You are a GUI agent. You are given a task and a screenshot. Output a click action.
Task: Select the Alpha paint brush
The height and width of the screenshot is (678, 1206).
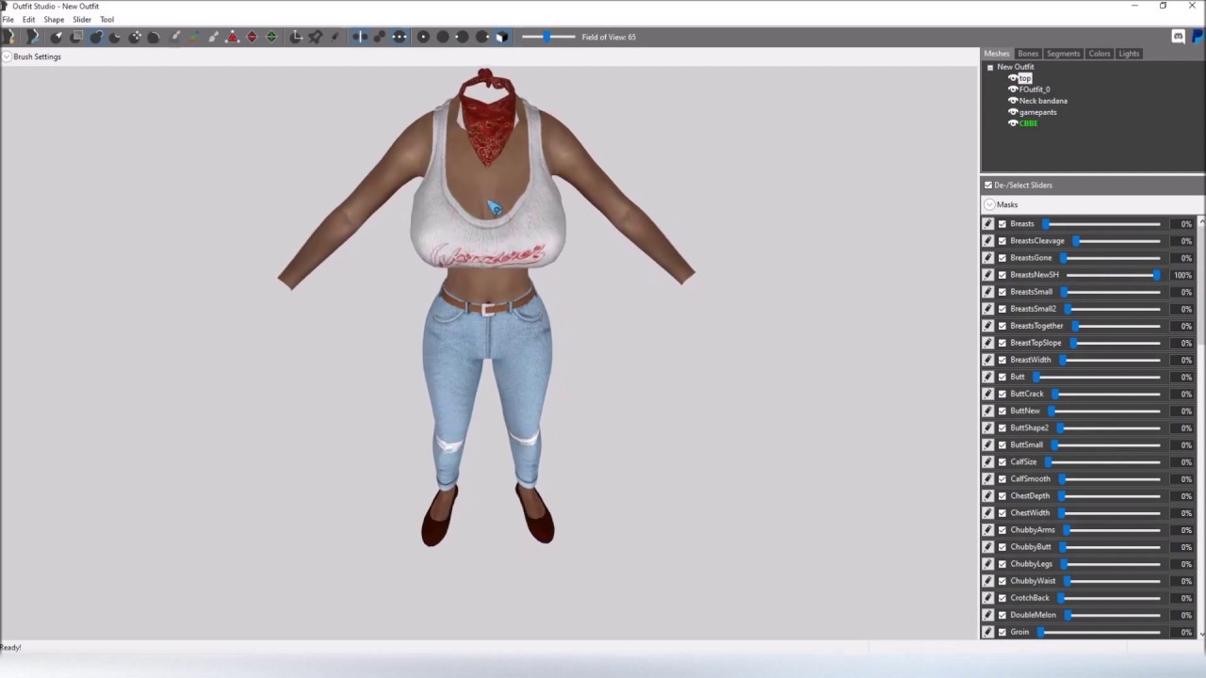point(213,37)
